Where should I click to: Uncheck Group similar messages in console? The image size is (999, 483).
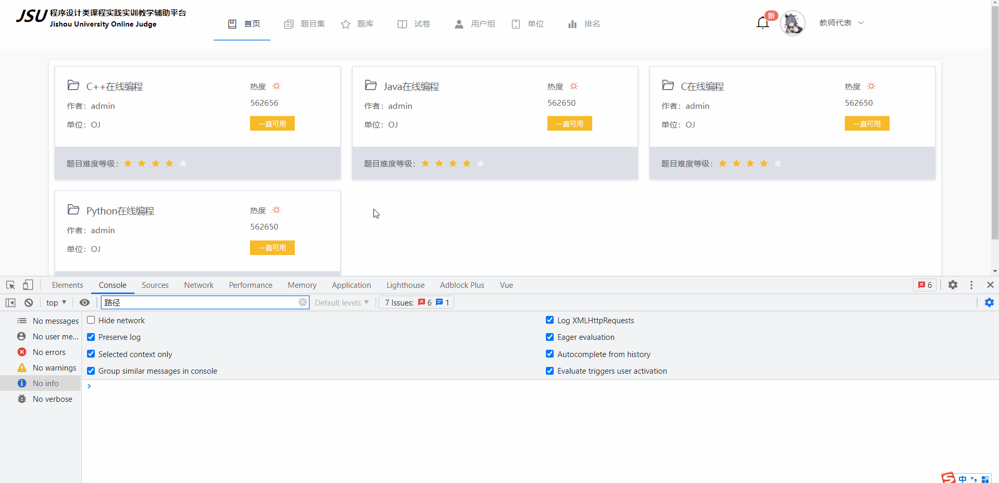91,371
